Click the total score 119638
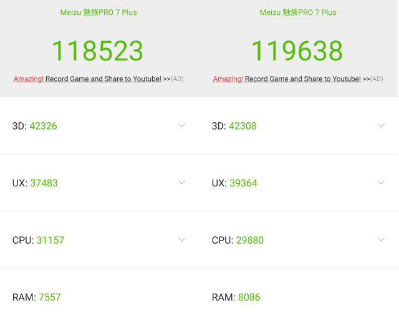 297,51
